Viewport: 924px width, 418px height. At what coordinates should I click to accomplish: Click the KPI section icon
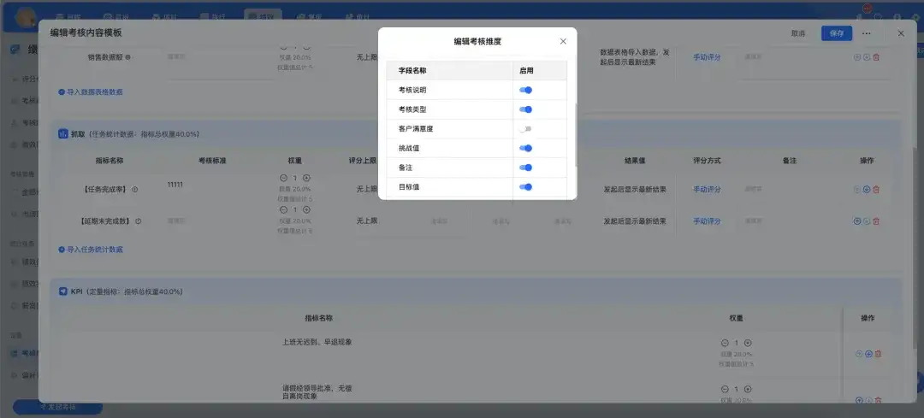pyautogui.click(x=63, y=291)
